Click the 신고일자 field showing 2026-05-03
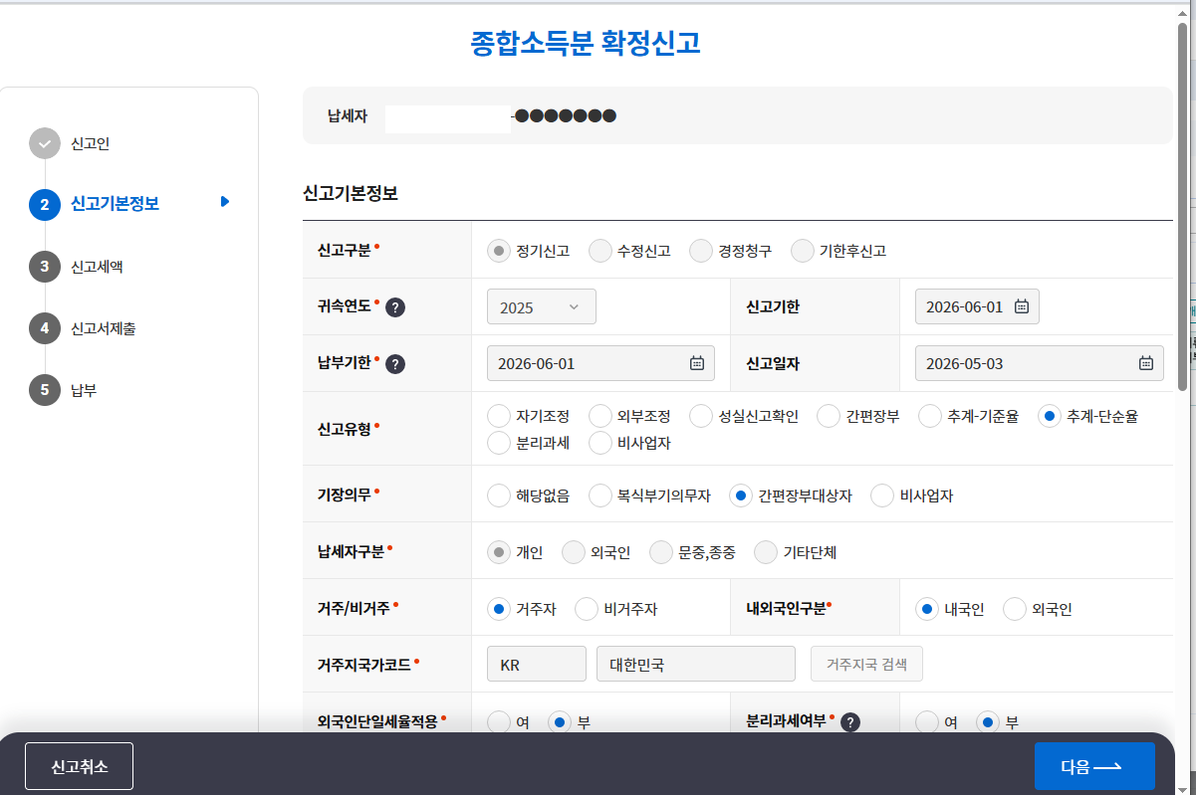The width and height of the screenshot is (1196, 795). pos(1040,363)
